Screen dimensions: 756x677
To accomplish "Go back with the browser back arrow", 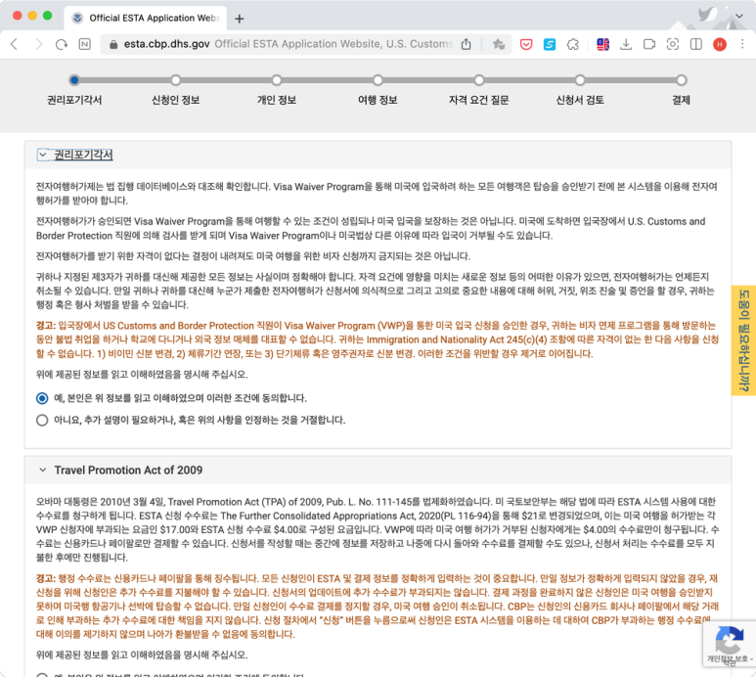I will tap(14, 44).
